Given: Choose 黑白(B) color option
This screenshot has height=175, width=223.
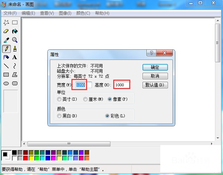Looking at the screenshot, I should pos(59,116).
